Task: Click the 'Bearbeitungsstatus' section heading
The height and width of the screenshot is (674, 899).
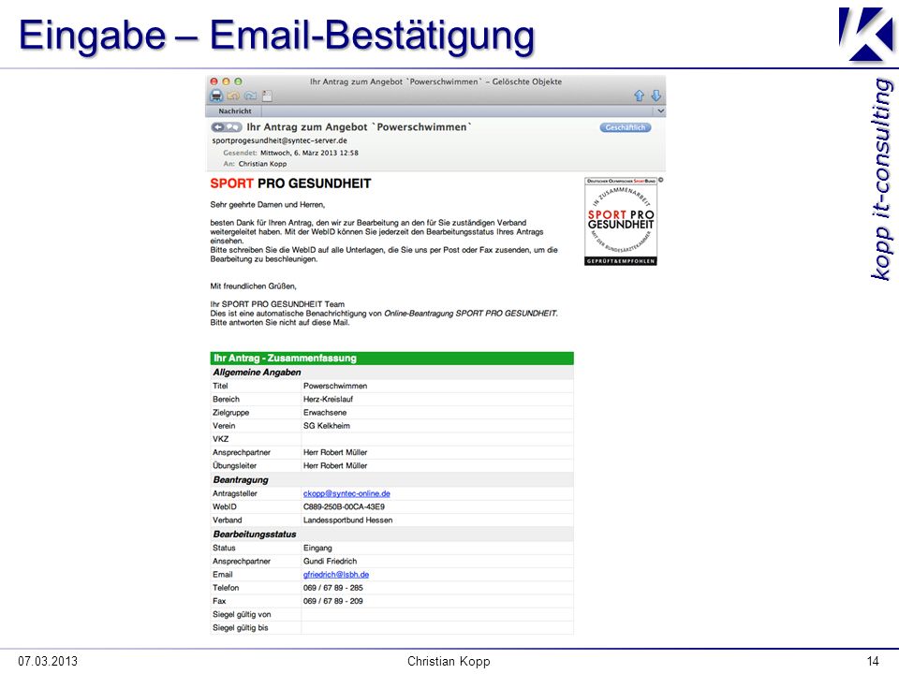Action: (x=255, y=535)
